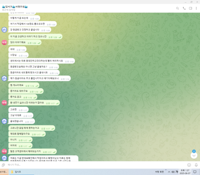The image size is (200, 175).
Task: Open the '바탕 화면' taskbar toolbar
Action: click(x=159, y=172)
